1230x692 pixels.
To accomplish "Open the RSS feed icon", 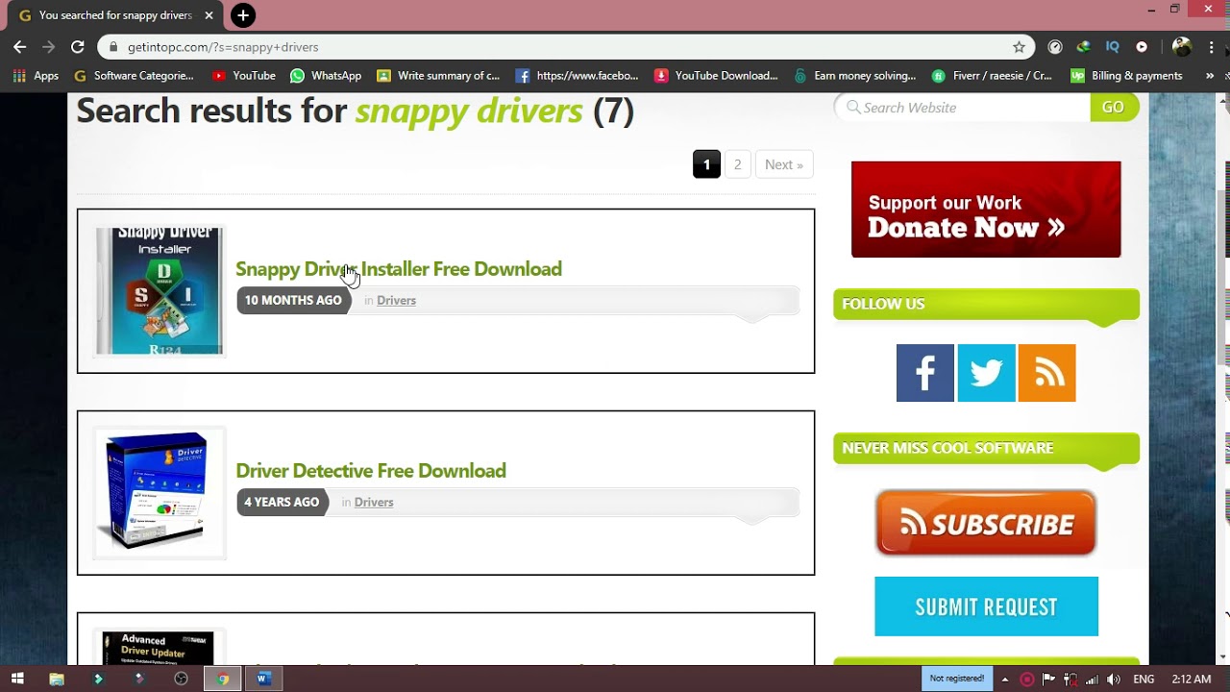I will click(1046, 373).
